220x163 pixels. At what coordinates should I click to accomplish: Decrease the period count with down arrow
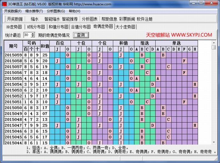point(33,36)
